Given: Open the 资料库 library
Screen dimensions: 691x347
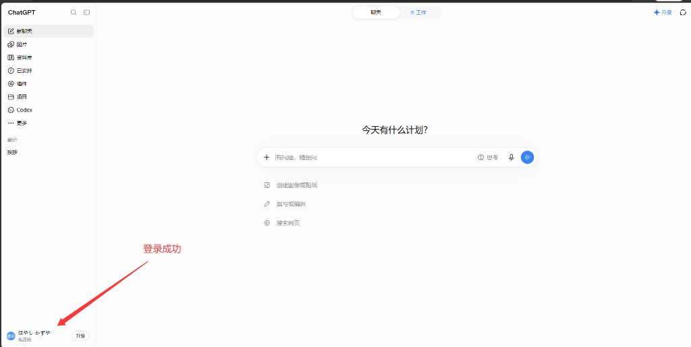Looking at the screenshot, I should pyautogui.click(x=49, y=57).
